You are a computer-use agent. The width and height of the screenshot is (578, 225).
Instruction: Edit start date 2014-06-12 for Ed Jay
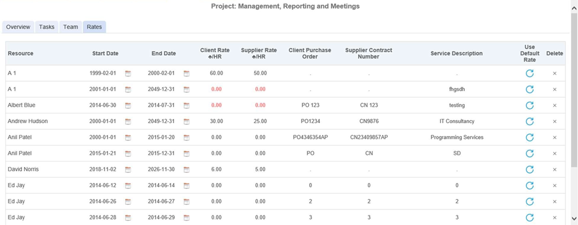[x=103, y=185]
